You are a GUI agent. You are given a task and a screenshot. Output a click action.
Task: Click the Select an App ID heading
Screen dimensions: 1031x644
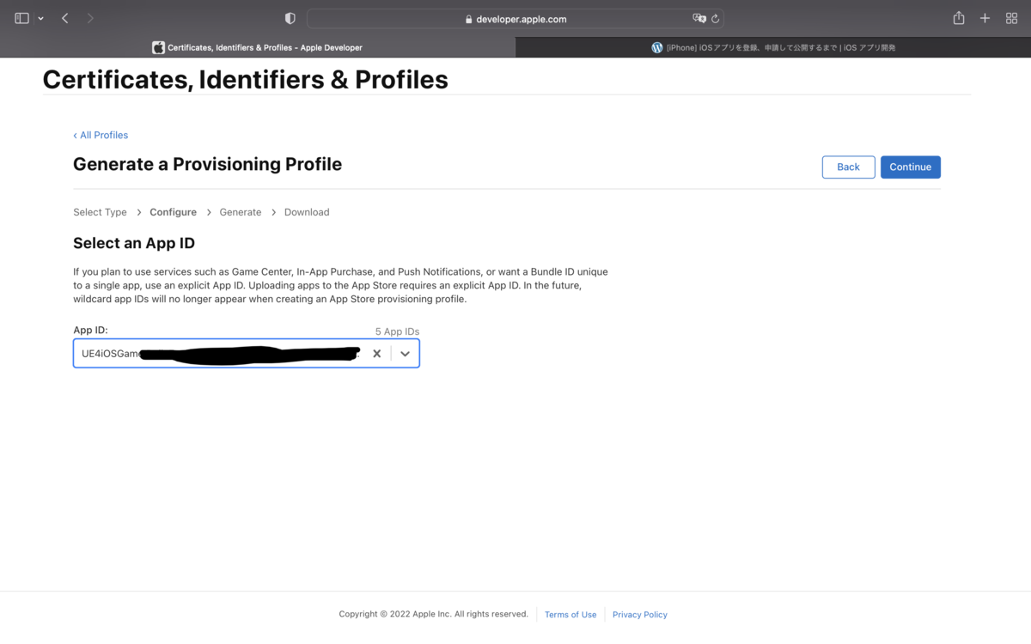tap(134, 243)
